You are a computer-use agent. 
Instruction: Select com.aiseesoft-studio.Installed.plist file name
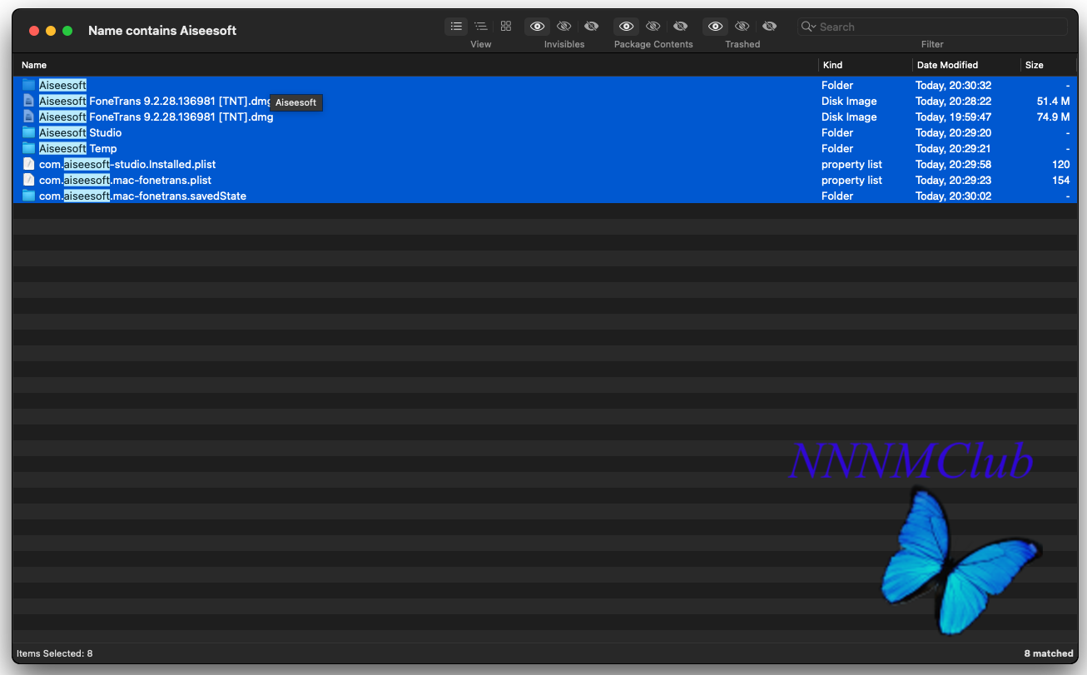pyautogui.click(x=127, y=164)
